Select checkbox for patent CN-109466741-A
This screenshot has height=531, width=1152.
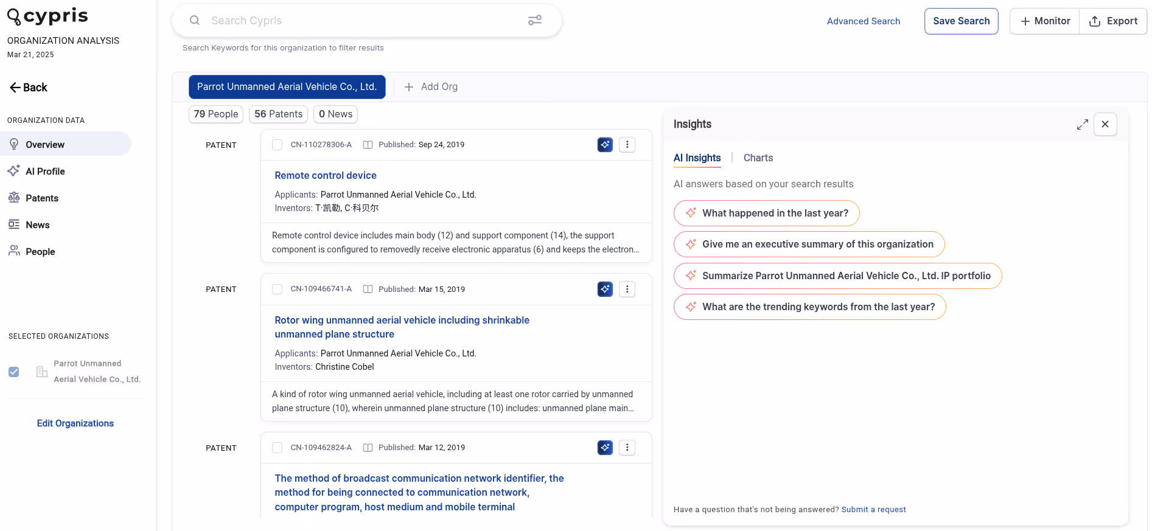click(x=278, y=289)
